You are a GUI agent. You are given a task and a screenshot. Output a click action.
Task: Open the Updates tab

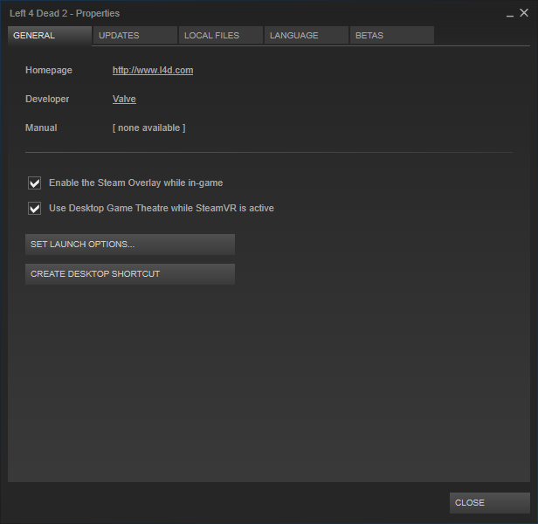coord(135,35)
